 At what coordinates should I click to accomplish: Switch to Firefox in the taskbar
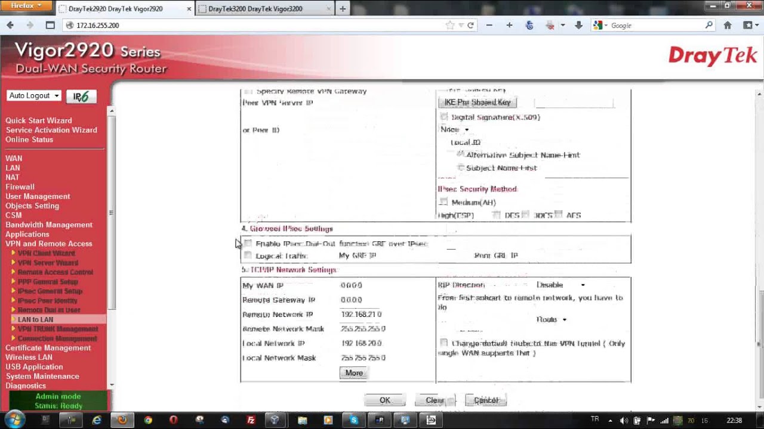122,420
